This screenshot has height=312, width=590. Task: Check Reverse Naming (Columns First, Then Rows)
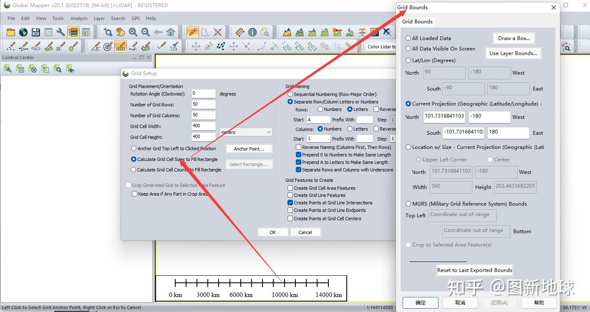click(x=298, y=147)
